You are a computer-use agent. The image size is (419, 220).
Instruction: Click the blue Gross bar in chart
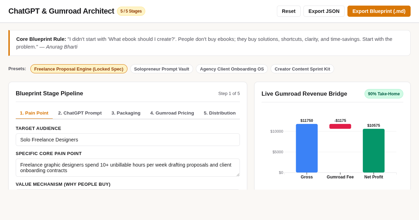(x=307, y=148)
